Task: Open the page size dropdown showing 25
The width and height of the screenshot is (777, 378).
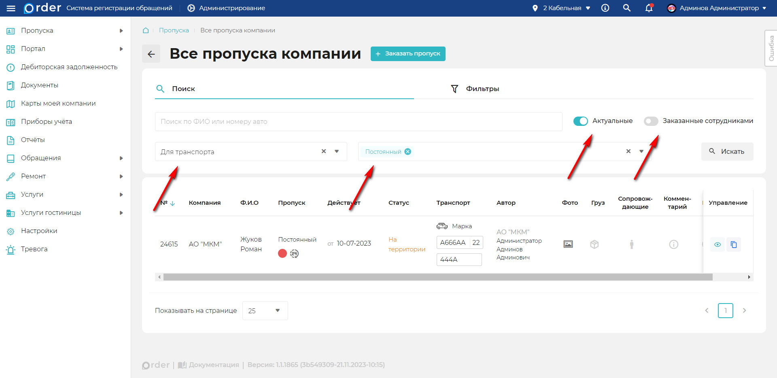Action: point(265,310)
